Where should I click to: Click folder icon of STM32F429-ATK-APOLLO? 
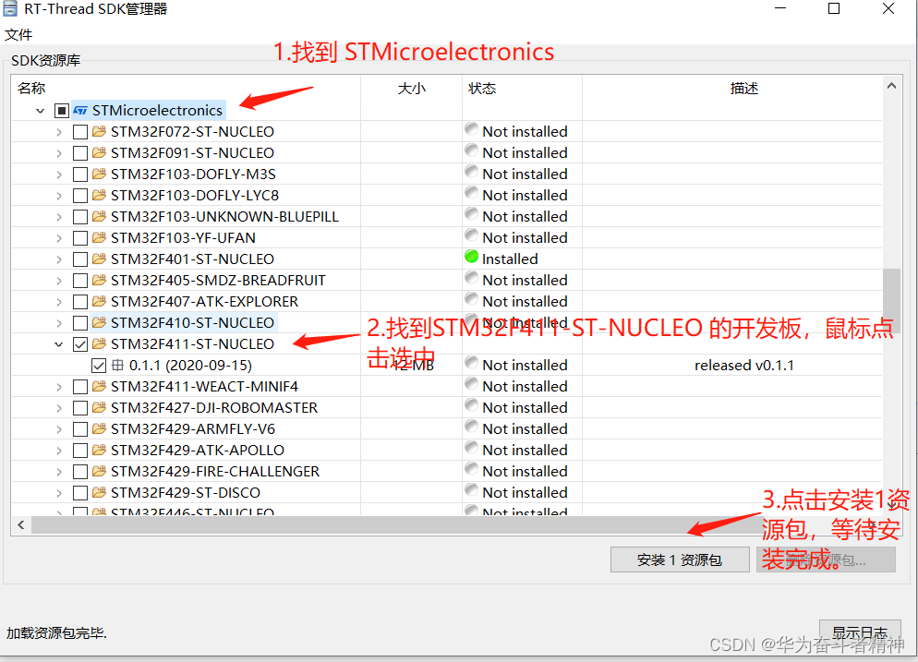99,451
